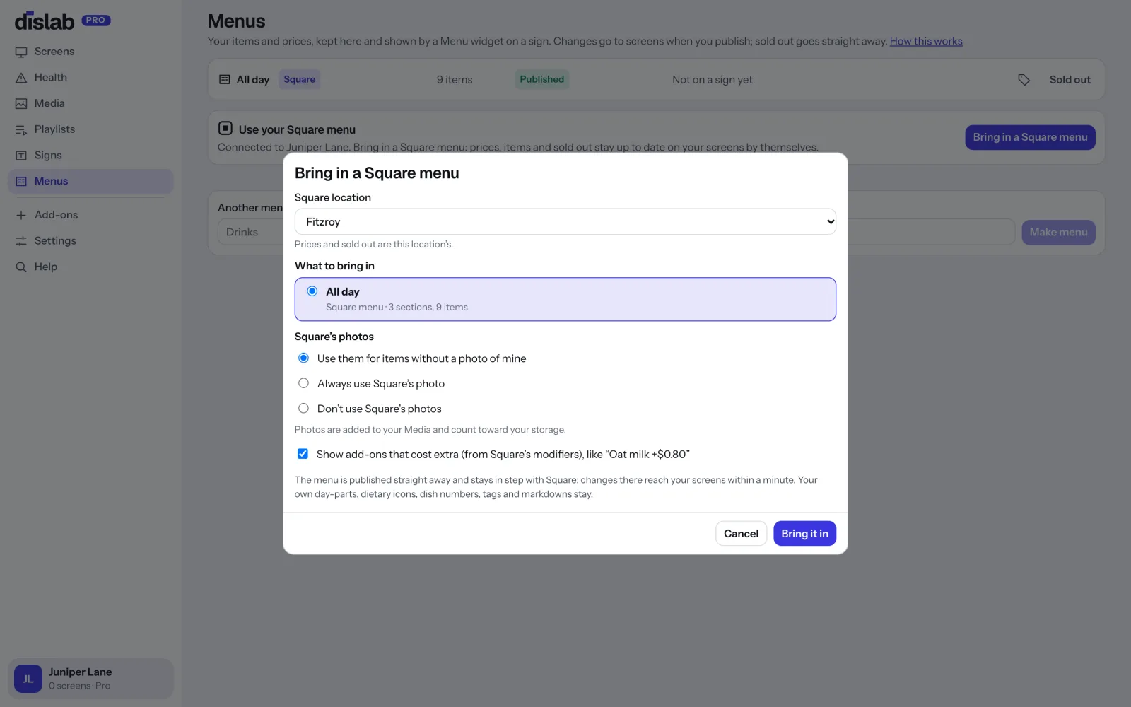The width and height of the screenshot is (1131, 707).
Task: Click the Make menu button
Action: tap(1058, 232)
